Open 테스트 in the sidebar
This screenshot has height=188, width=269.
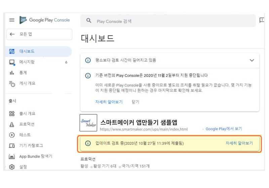point(39,135)
